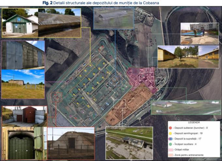This screenshot has height=161, width=222.
Task: Click the red dashed bunker cluster on map
Action: pos(57,97)
